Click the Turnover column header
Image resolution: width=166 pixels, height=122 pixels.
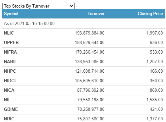pyautogui.click(x=96, y=14)
